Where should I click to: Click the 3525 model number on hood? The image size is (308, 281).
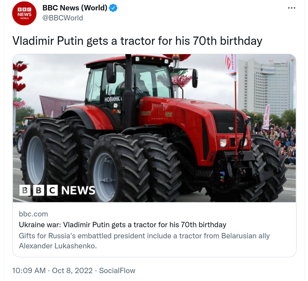[x=169, y=114]
